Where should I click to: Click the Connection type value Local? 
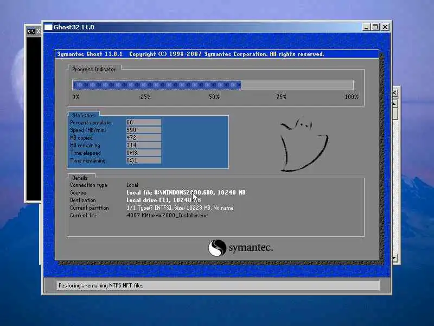pos(132,185)
